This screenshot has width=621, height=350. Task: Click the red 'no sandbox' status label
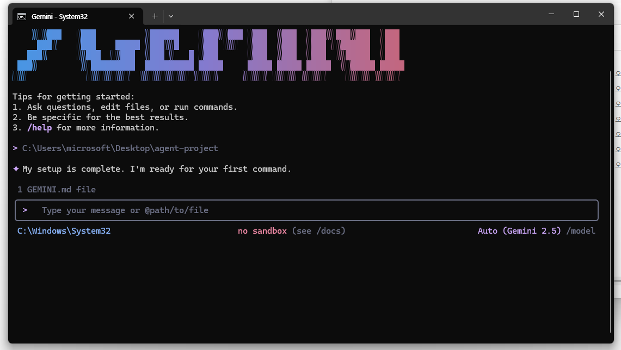(262, 231)
